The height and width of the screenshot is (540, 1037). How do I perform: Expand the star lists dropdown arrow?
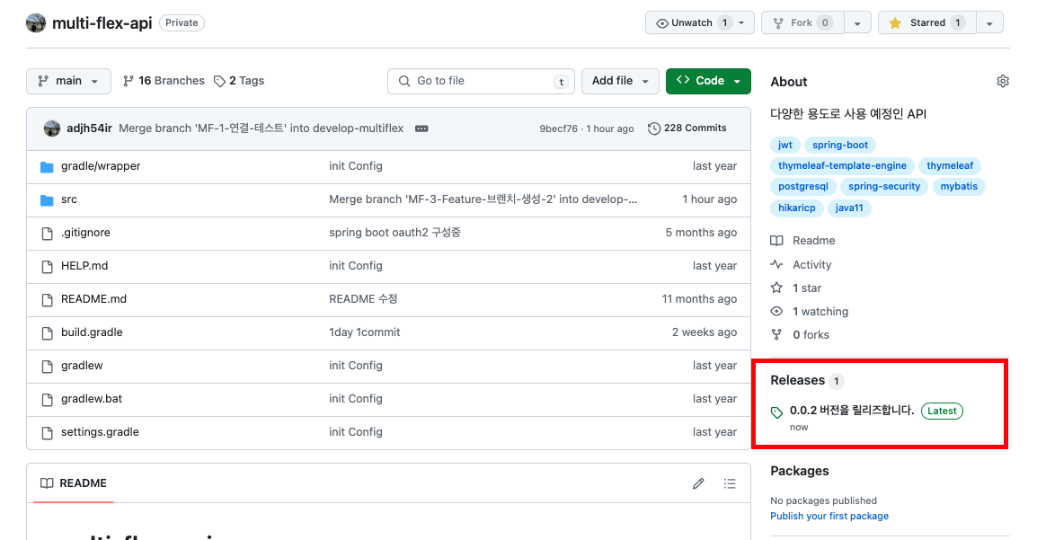point(989,23)
